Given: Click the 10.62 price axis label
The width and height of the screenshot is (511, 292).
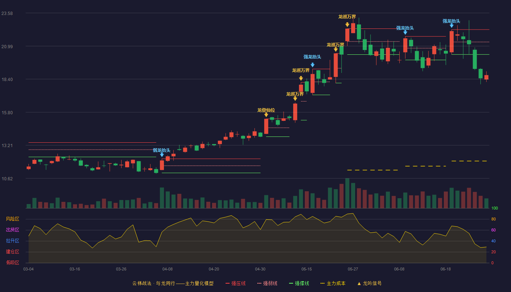Looking at the screenshot, I should coord(7,178).
